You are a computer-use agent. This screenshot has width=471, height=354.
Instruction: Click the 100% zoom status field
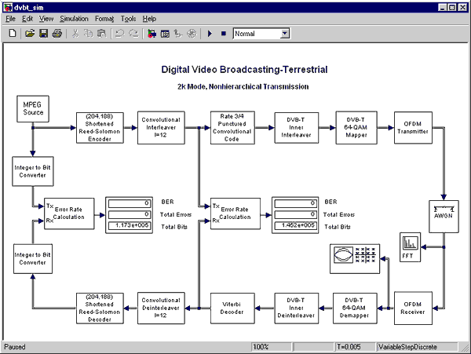point(271,347)
